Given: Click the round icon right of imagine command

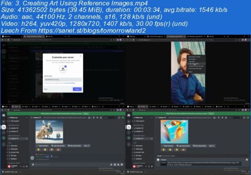Looking at the screenshot, I should [247, 160].
